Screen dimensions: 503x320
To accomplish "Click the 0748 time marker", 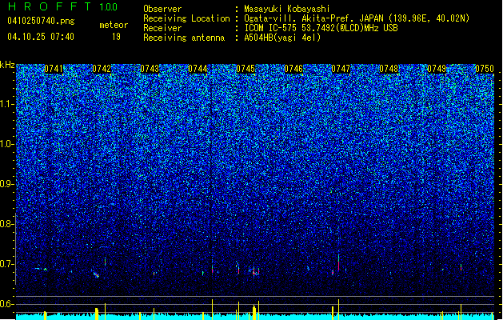I will pos(389,69).
